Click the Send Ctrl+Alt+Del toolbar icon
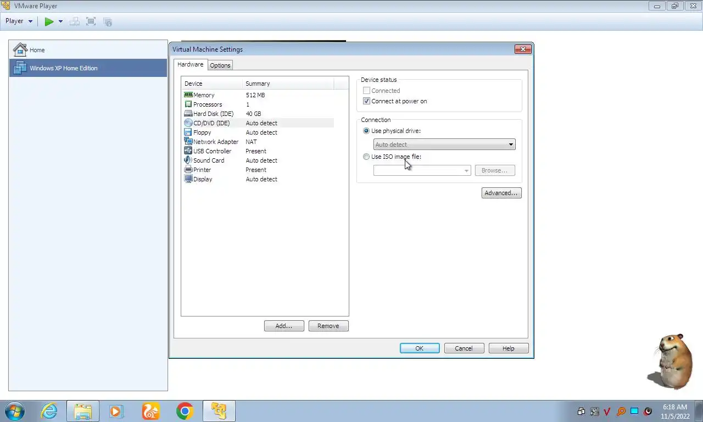Viewport: 703px width, 422px height. click(75, 21)
